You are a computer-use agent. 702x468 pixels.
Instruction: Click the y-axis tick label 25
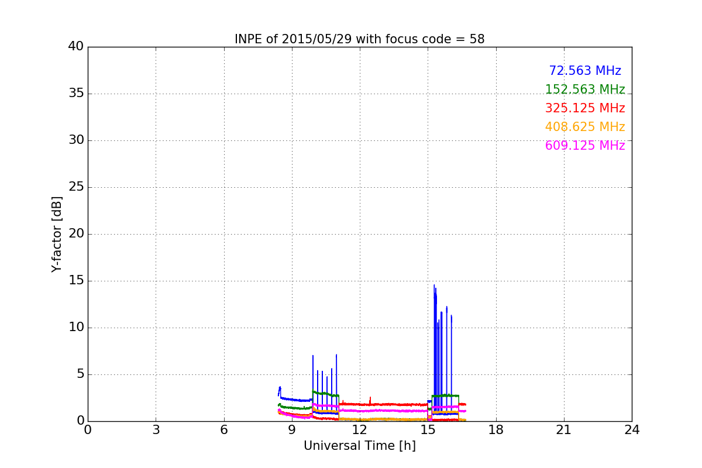(x=75, y=187)
